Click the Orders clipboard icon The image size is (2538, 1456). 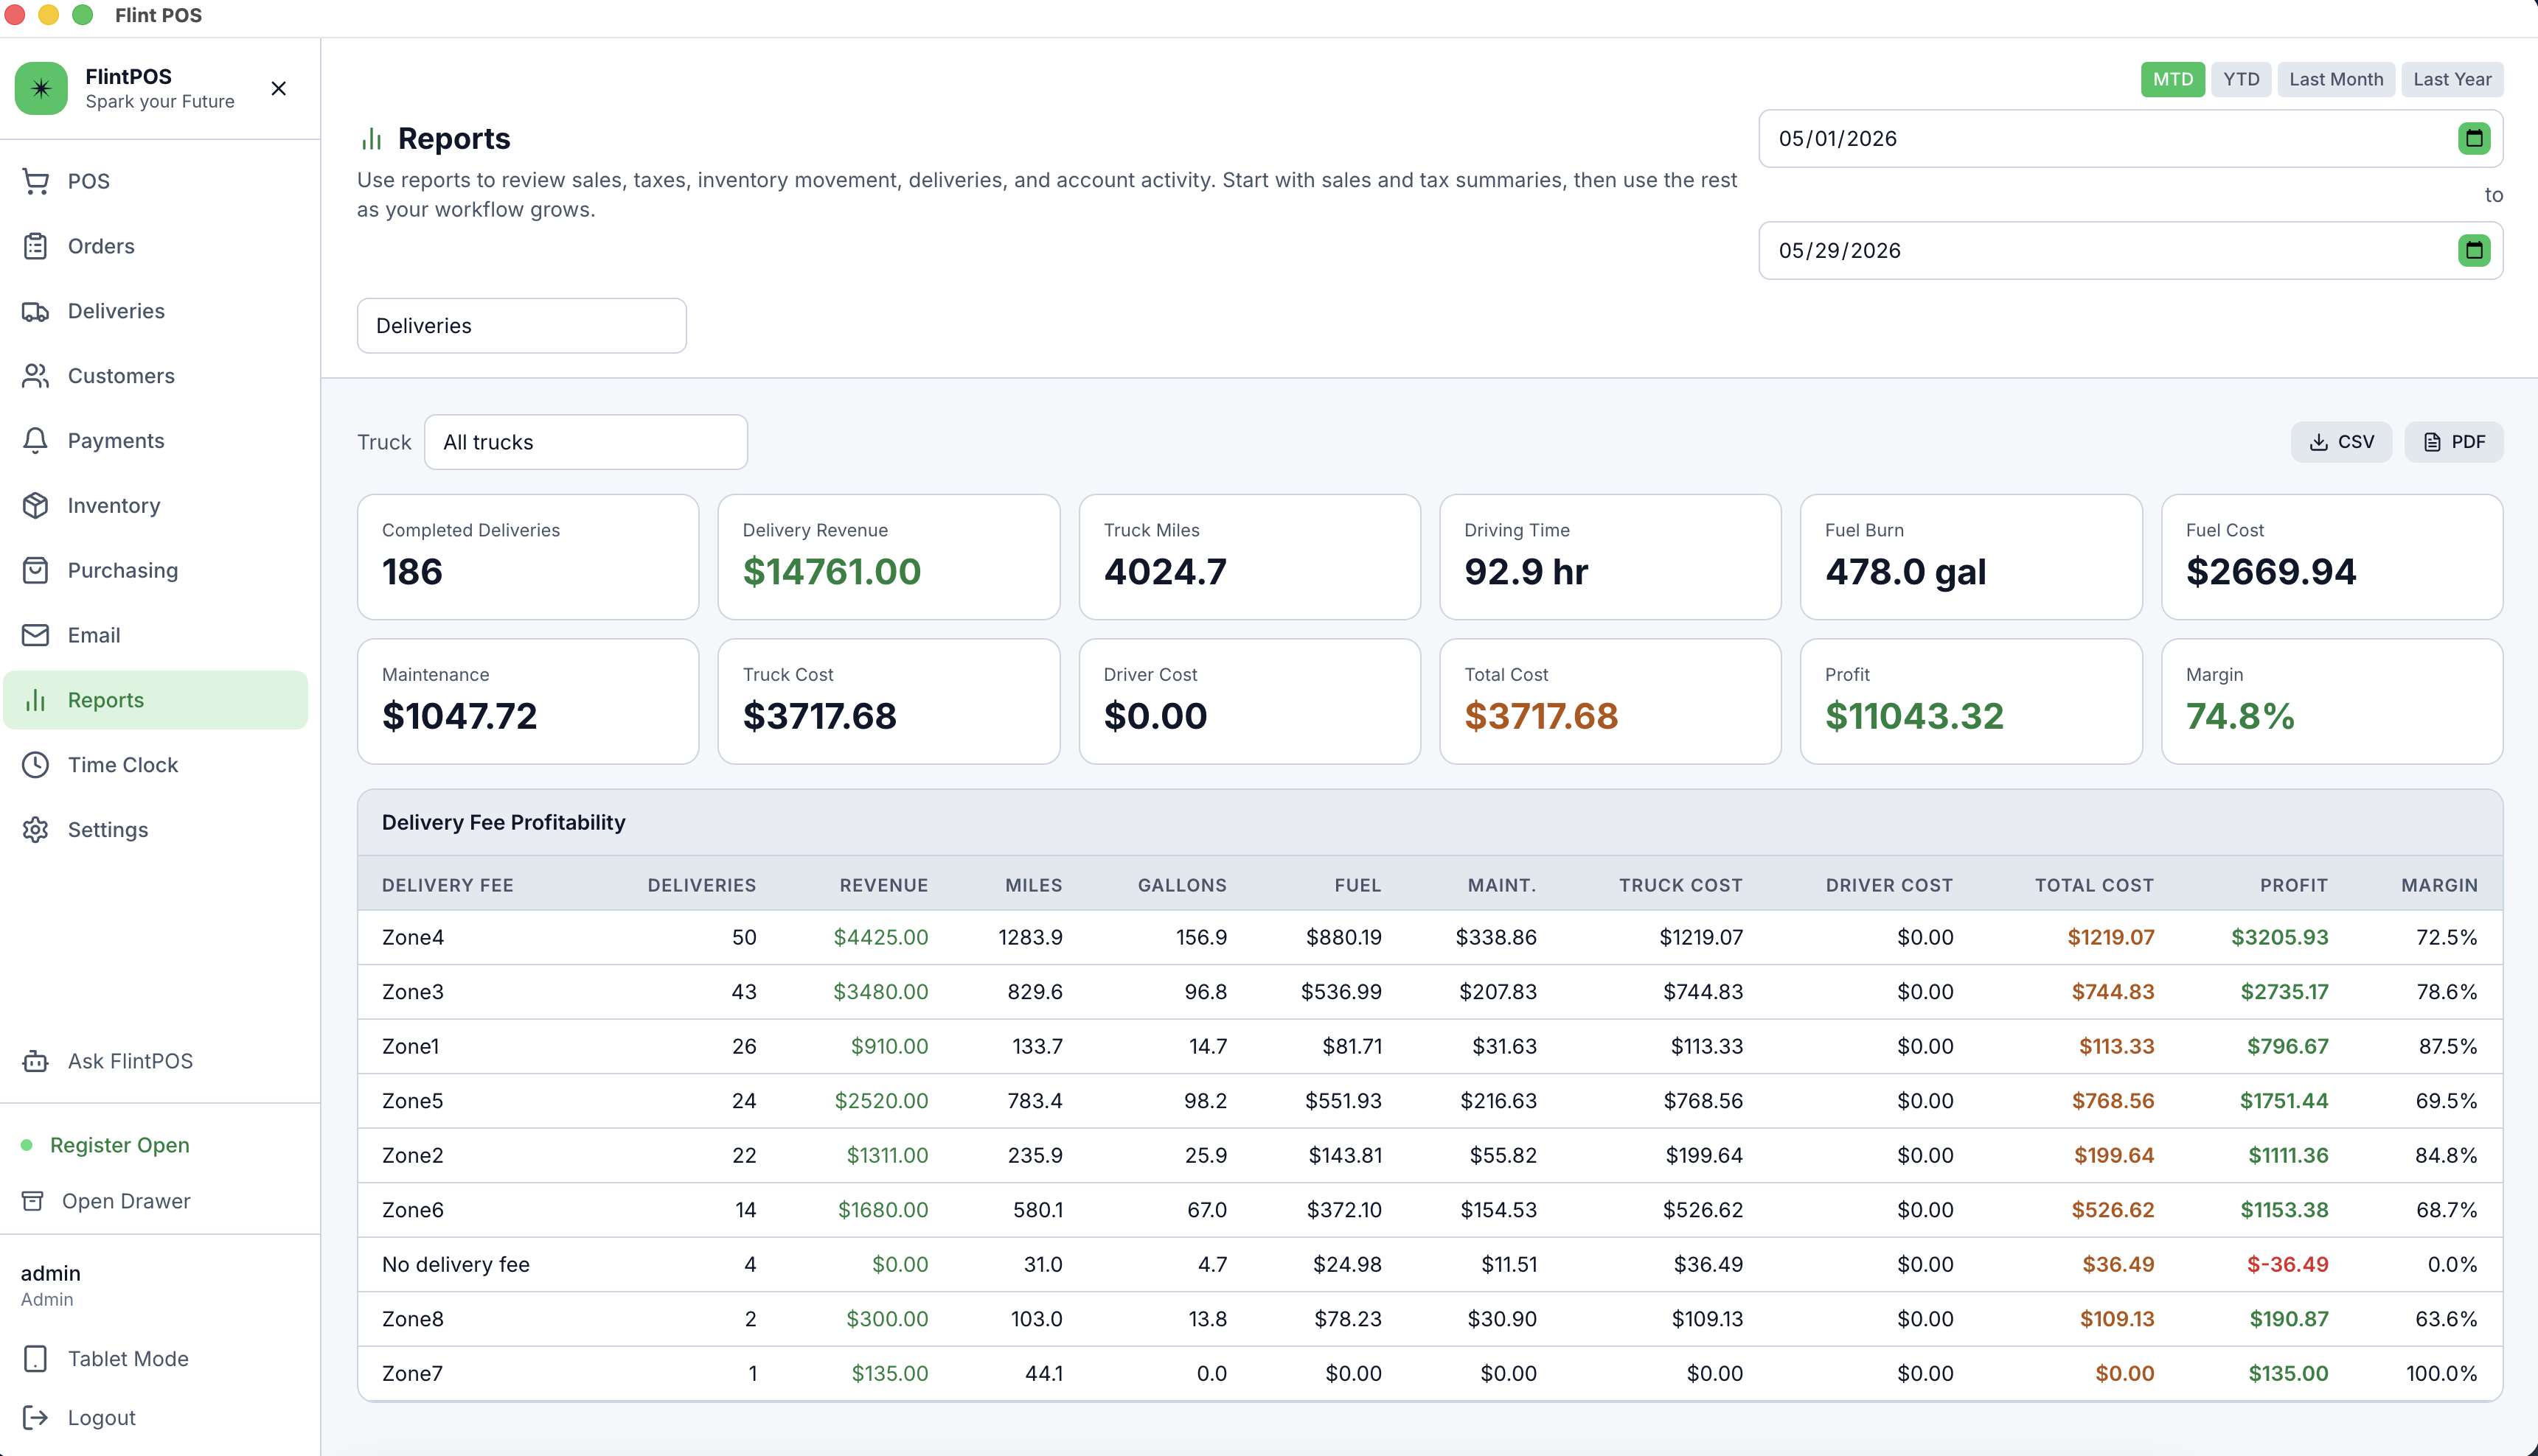coord(36,246)
